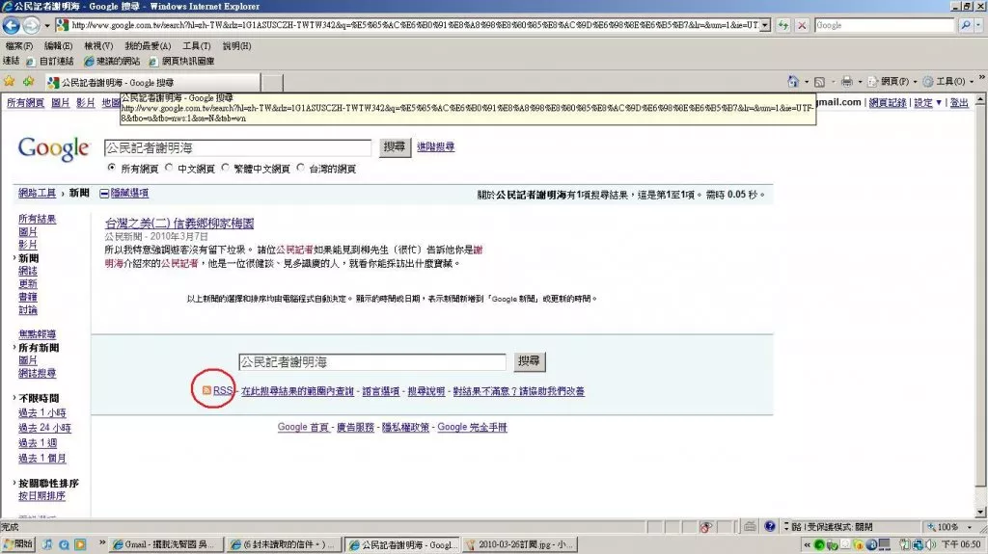988x554 pixels.
Task: Switch to Gmail taskbar window
Action: point(167,544)
